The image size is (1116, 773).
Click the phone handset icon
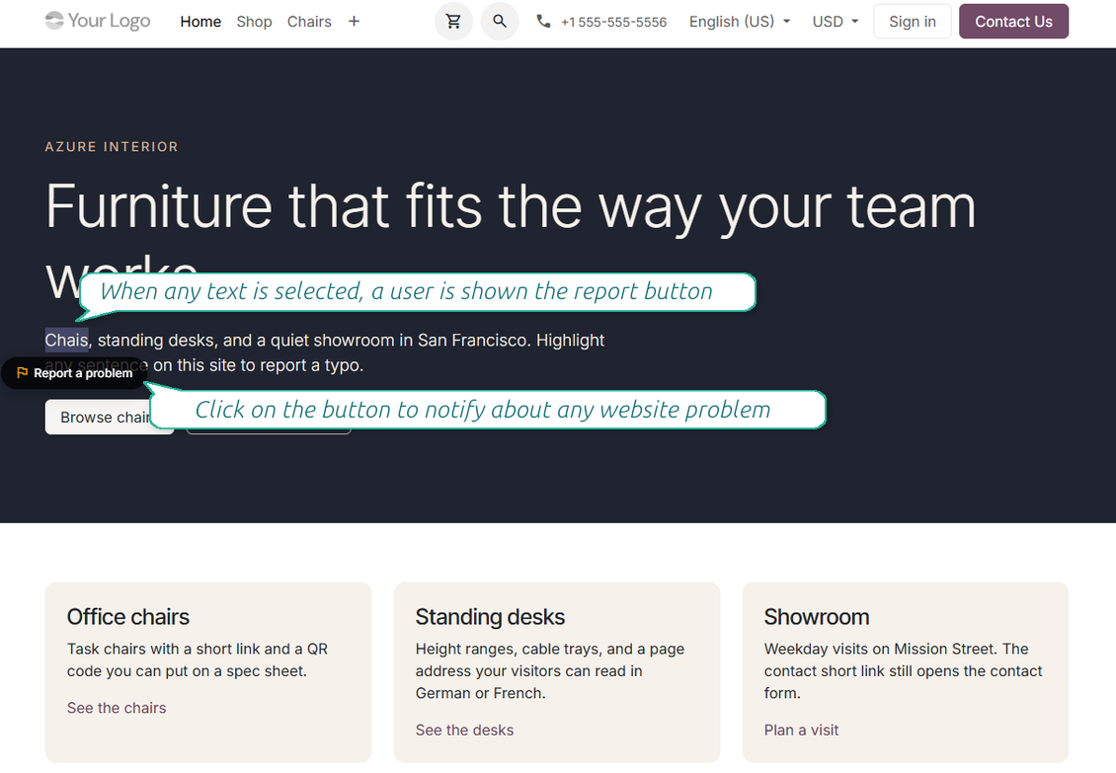(x=543, y=22)
